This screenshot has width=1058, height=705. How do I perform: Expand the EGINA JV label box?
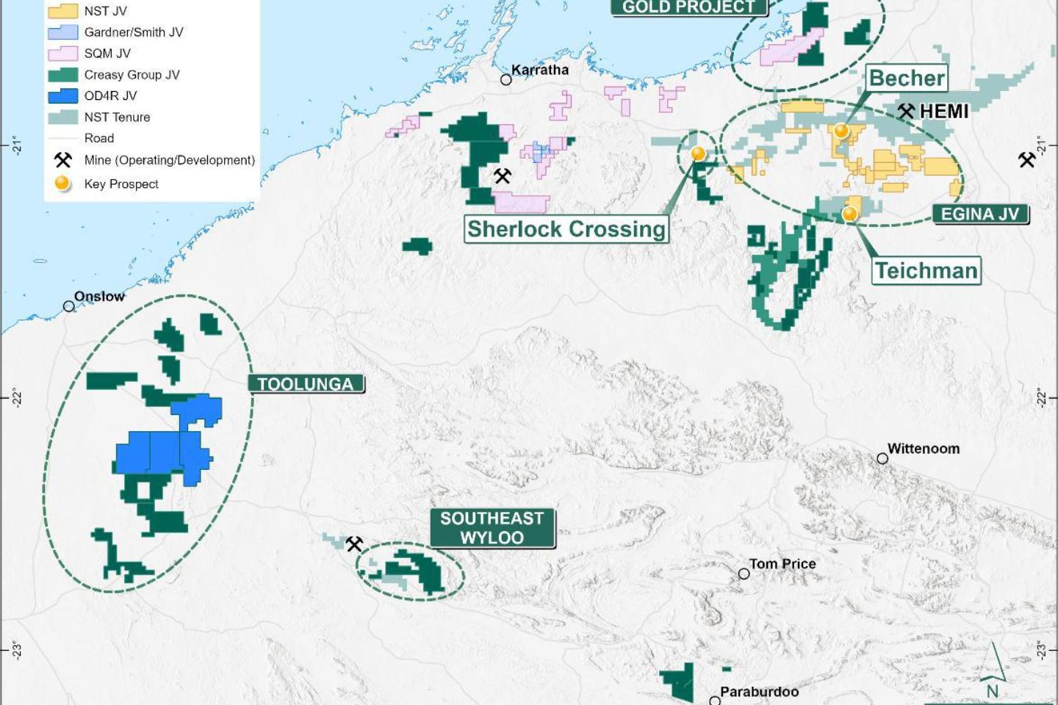click(981, 214)
